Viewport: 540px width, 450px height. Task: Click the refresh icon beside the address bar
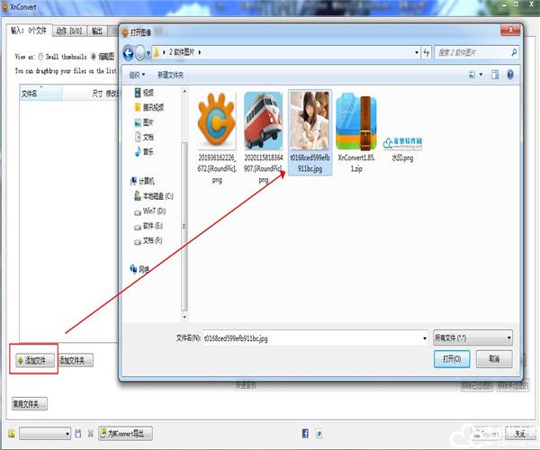427,53
